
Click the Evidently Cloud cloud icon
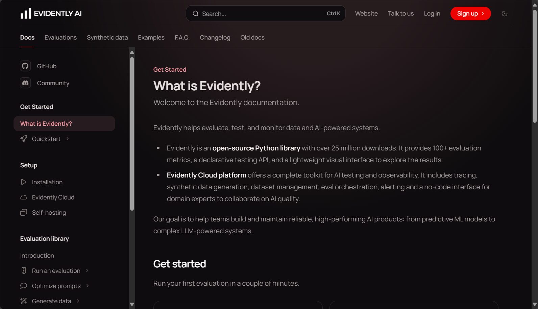click(x=24, y=197)
